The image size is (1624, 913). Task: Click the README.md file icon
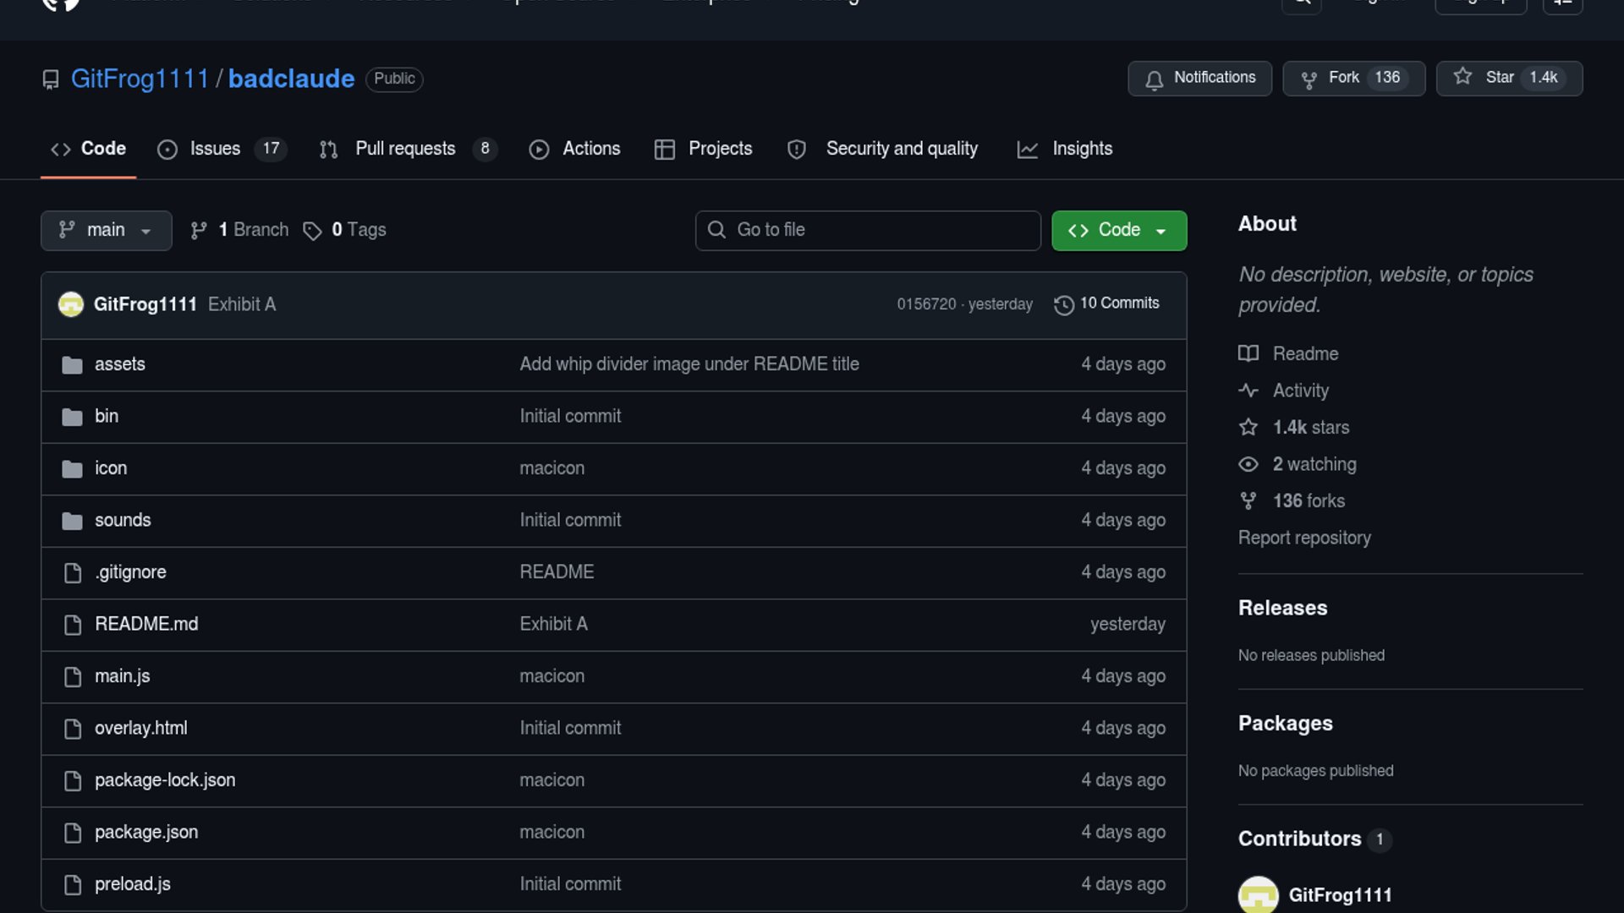coord(73,625)
